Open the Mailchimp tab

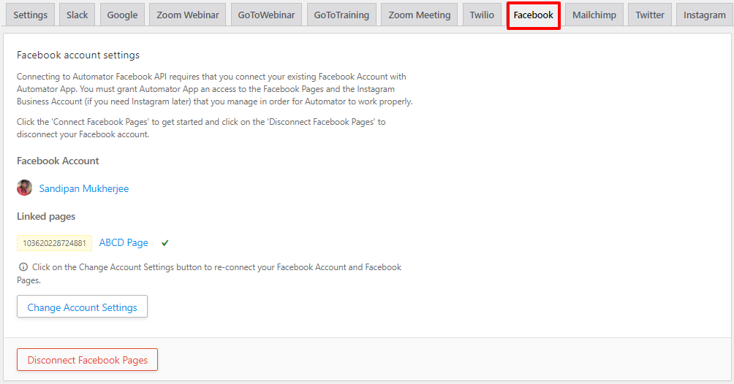point(594,15)
